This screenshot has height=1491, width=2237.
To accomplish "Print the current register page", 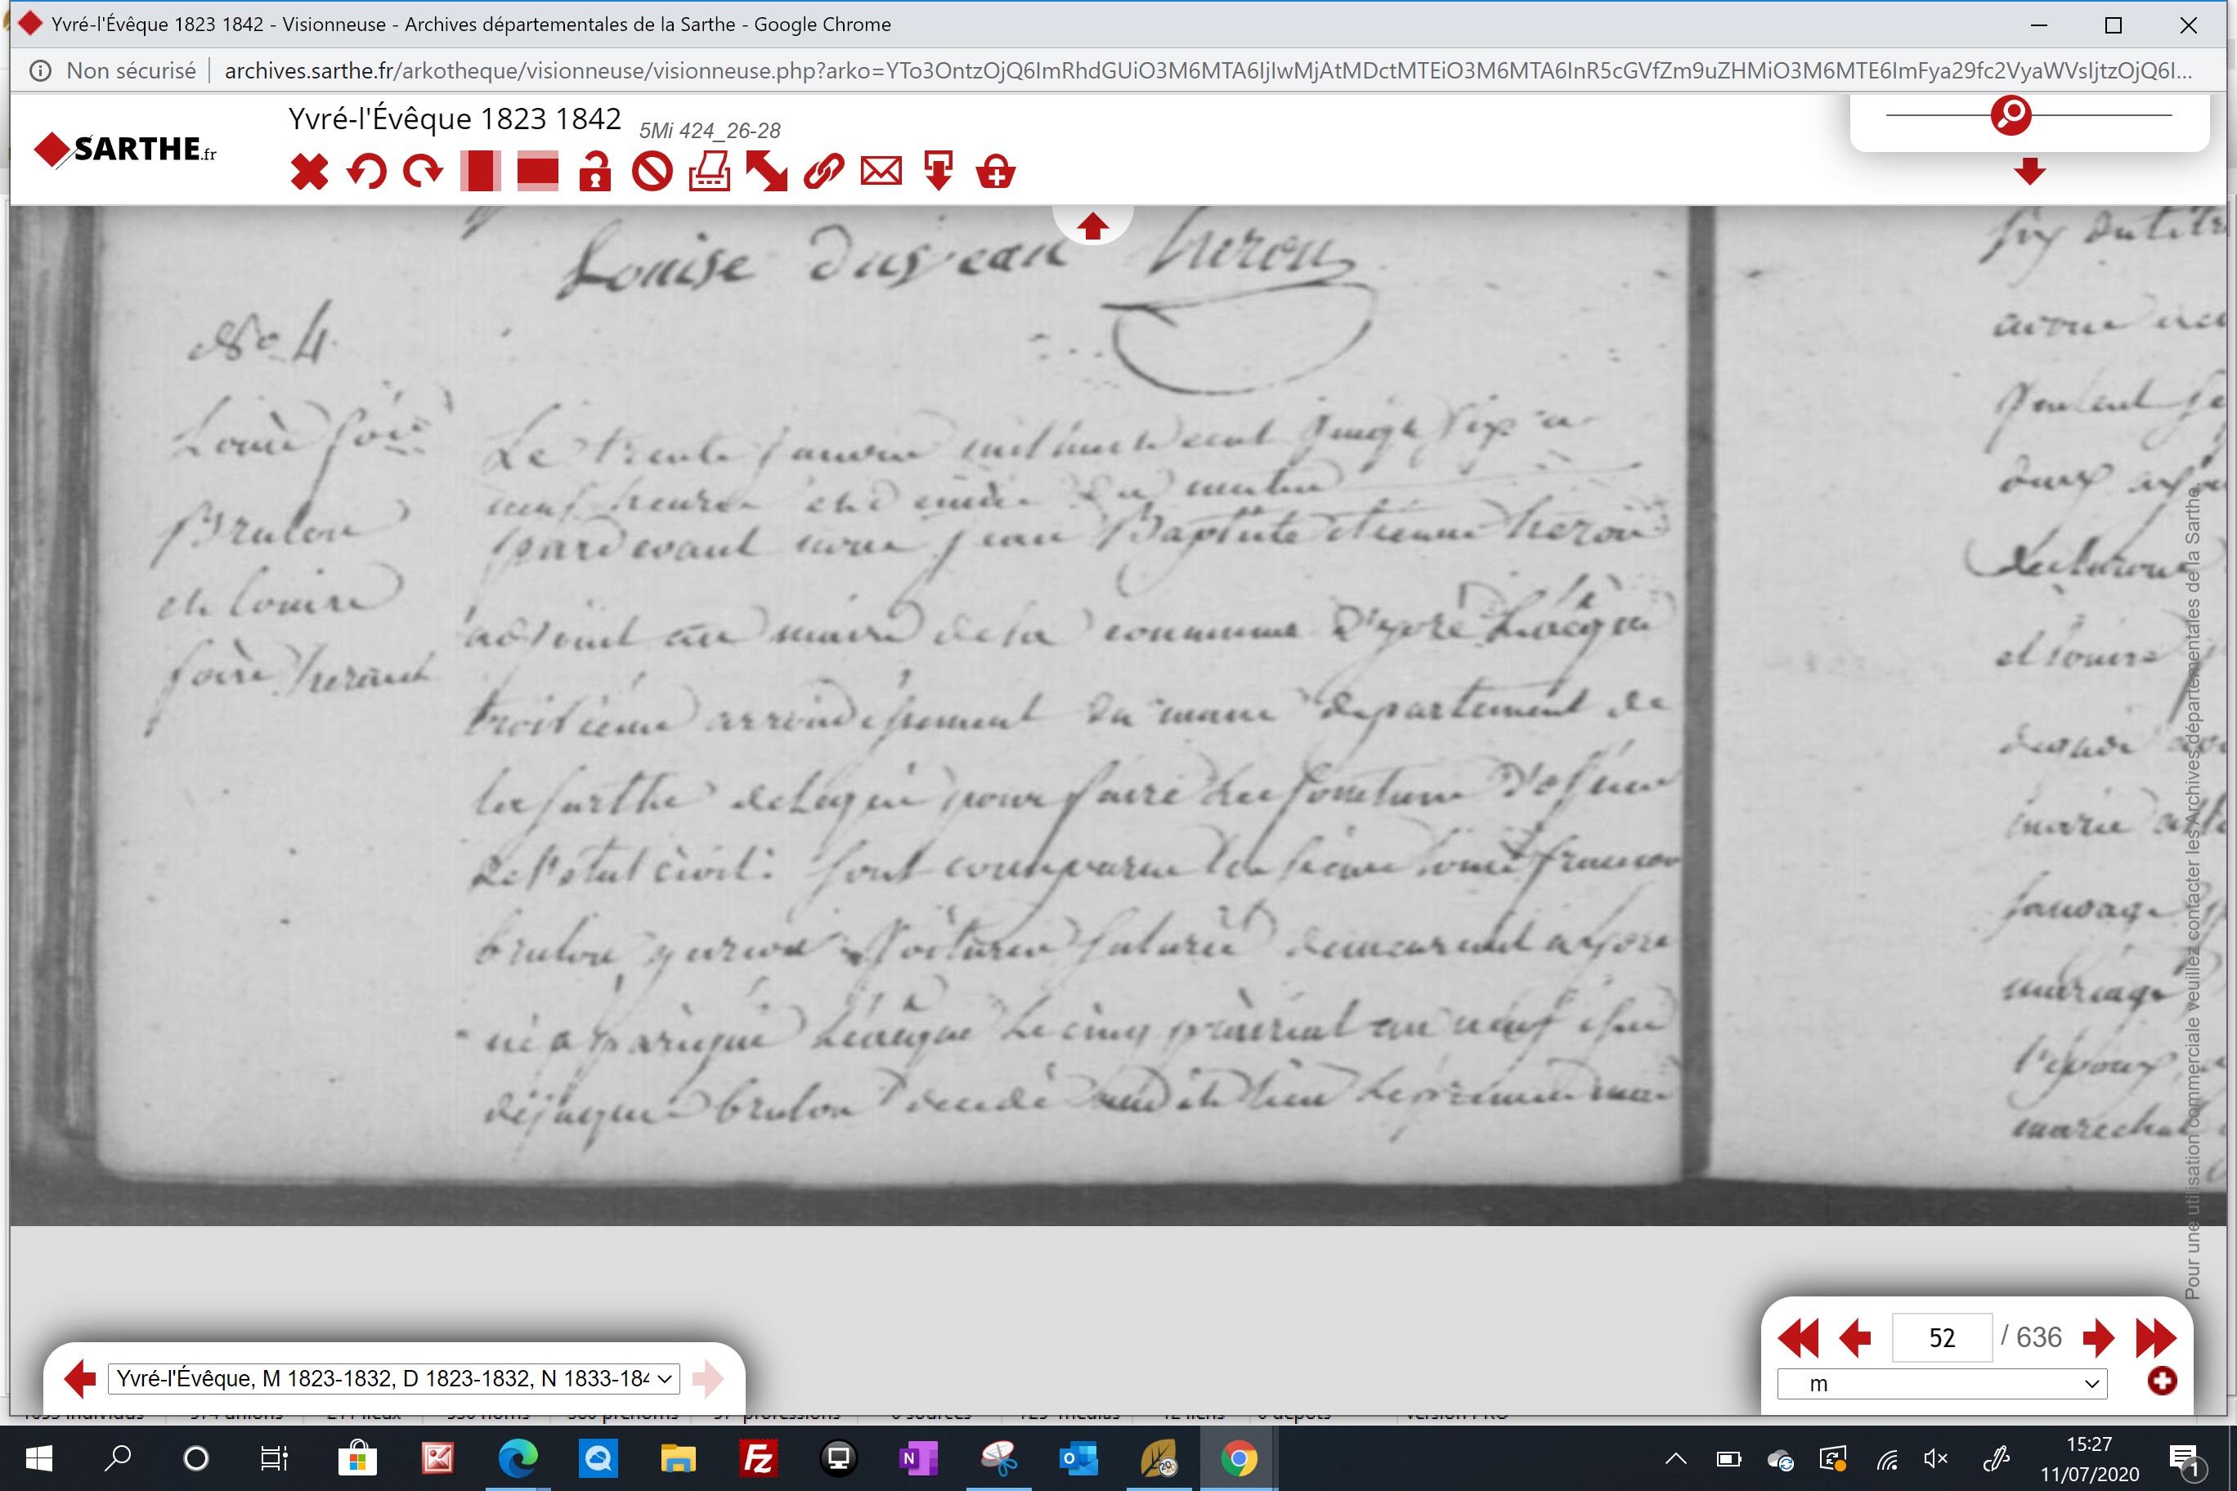I will 710,172.
